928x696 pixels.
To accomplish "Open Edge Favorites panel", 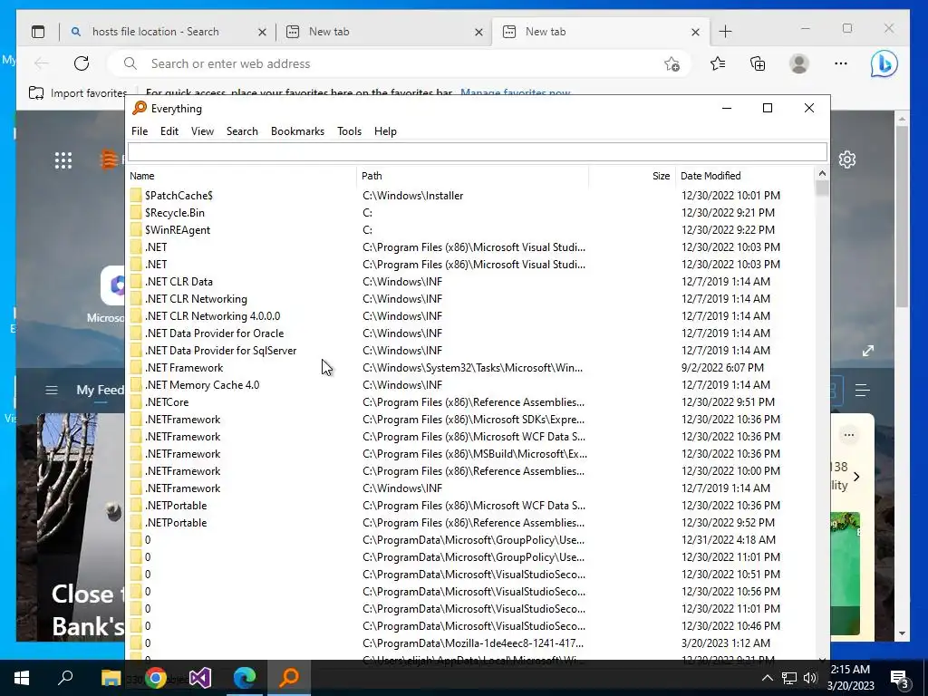I will coord(718,63).
